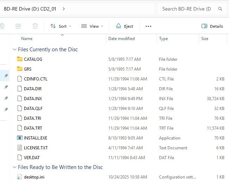Open the Sort dropdown menu
Screen dimensions: 229x182
coord(61,26)
